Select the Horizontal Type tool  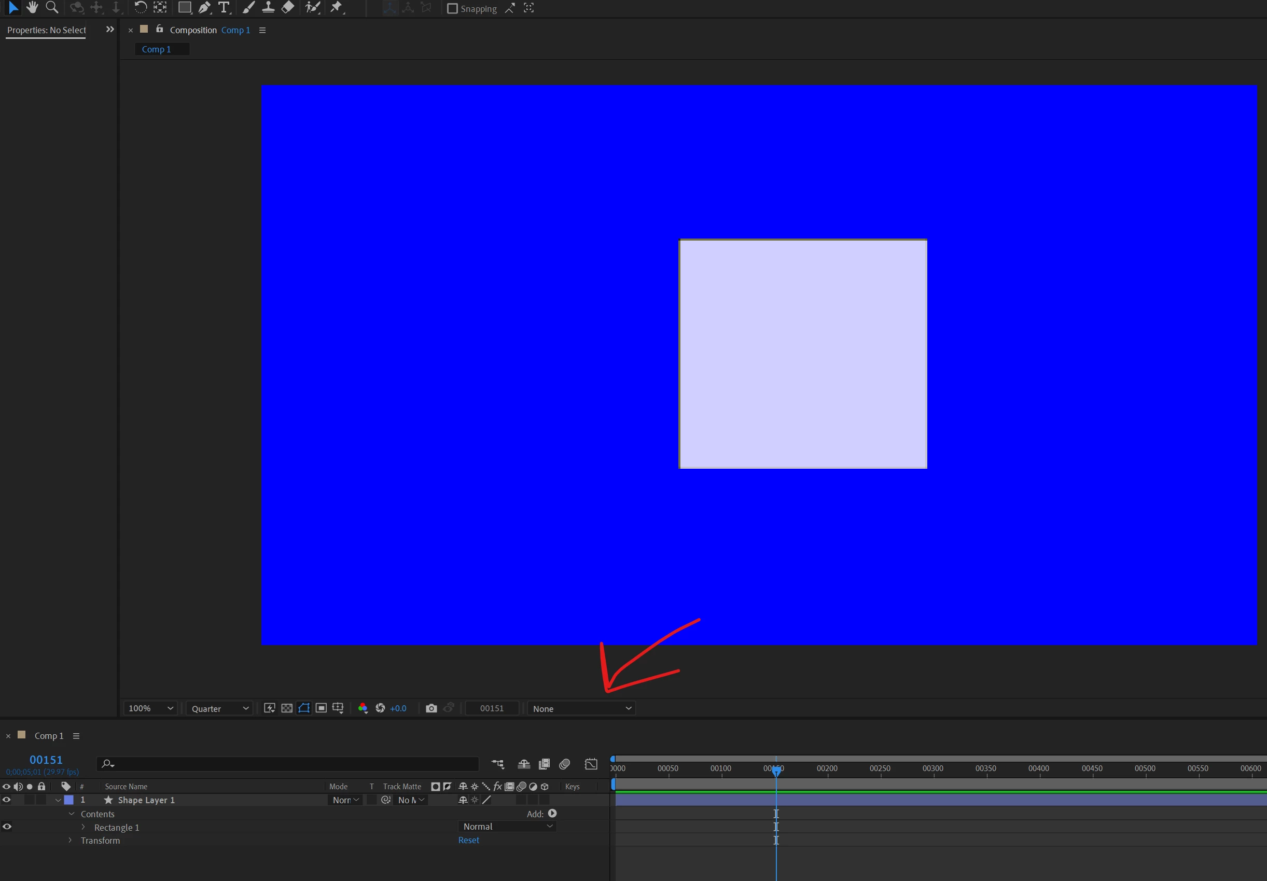coord(224,8)
